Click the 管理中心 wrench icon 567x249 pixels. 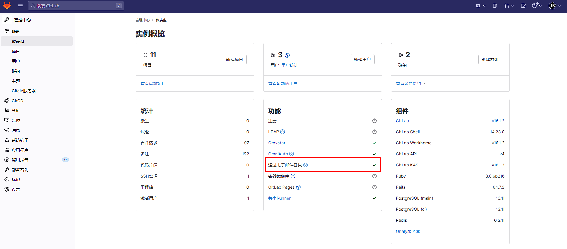coord(7,20)
